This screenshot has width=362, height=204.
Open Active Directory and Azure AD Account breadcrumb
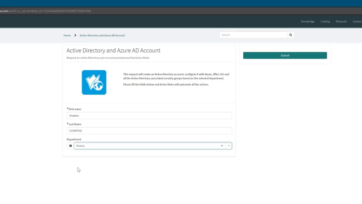(102, 35)
